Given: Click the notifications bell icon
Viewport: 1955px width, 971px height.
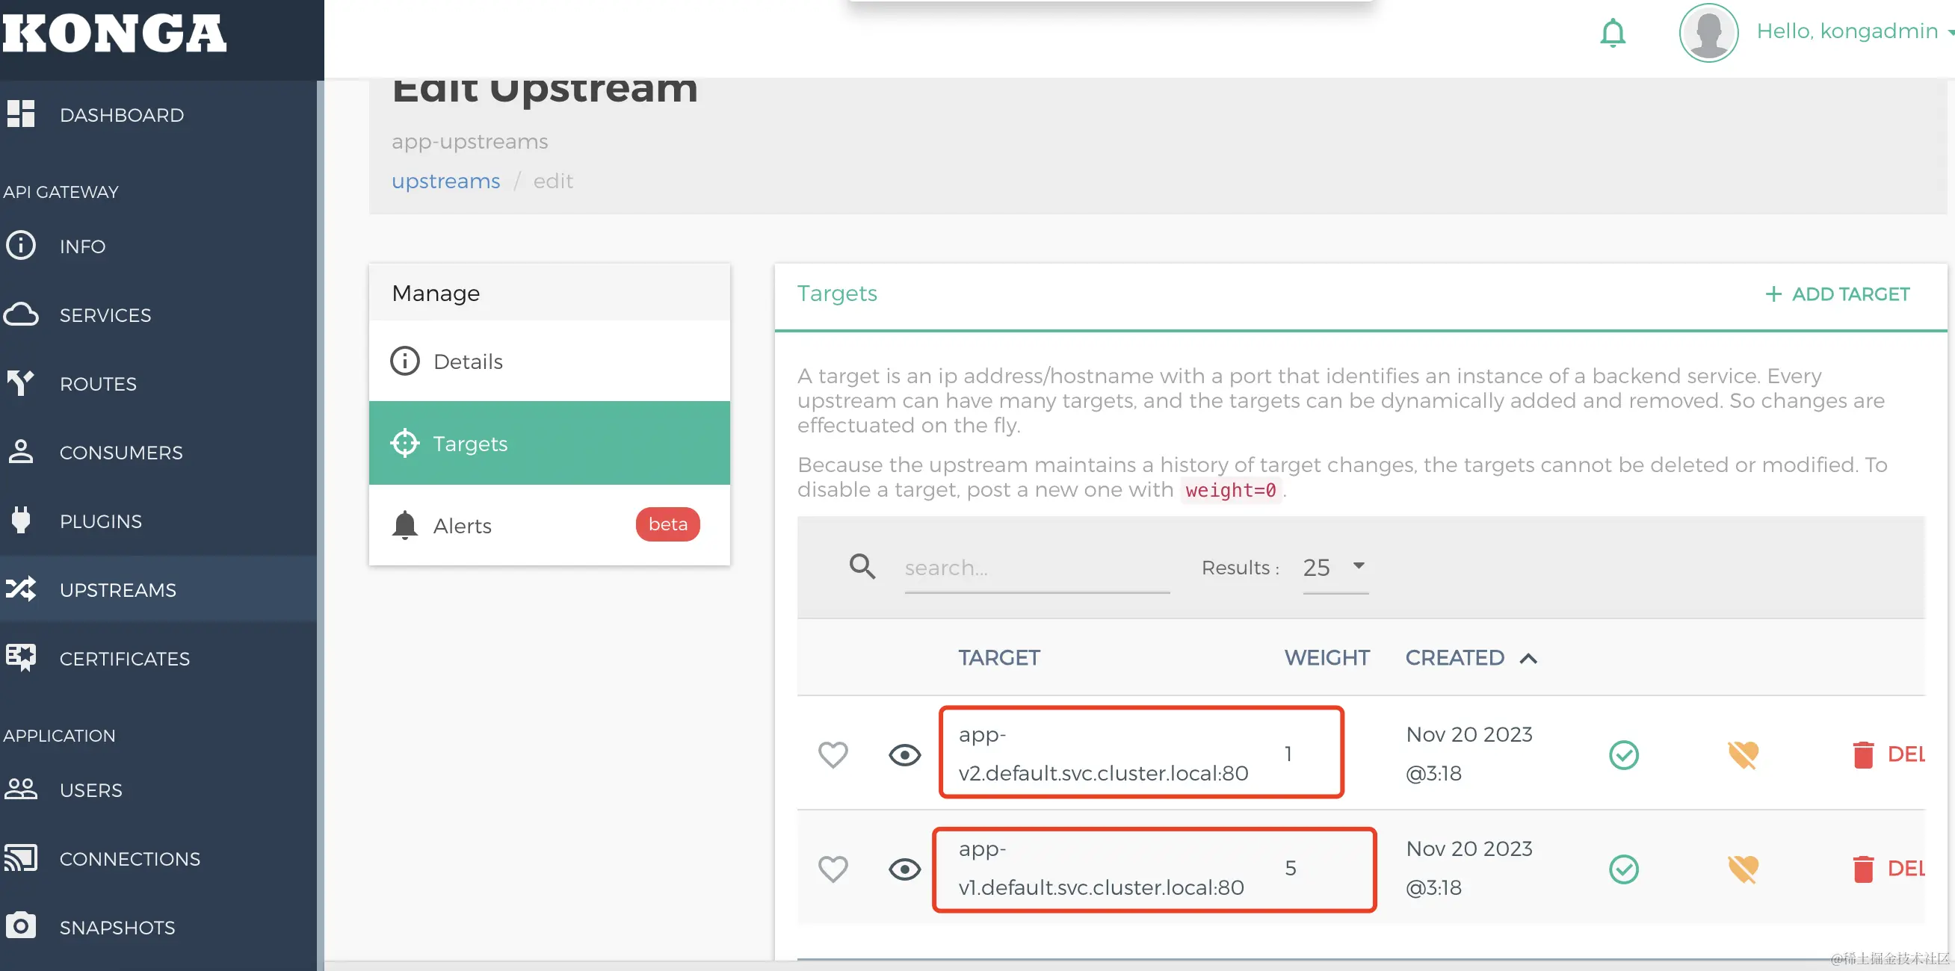Looking at the screenshot, I should click(1612, 33).
